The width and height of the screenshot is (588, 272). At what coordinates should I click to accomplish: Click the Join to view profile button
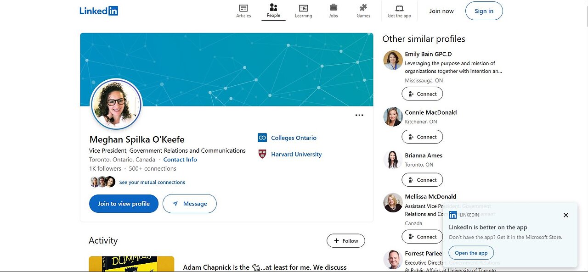click(124, 204)
